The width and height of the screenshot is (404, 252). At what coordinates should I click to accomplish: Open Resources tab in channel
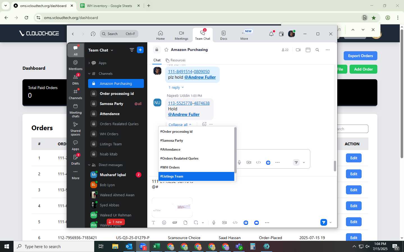pos(176,60)
